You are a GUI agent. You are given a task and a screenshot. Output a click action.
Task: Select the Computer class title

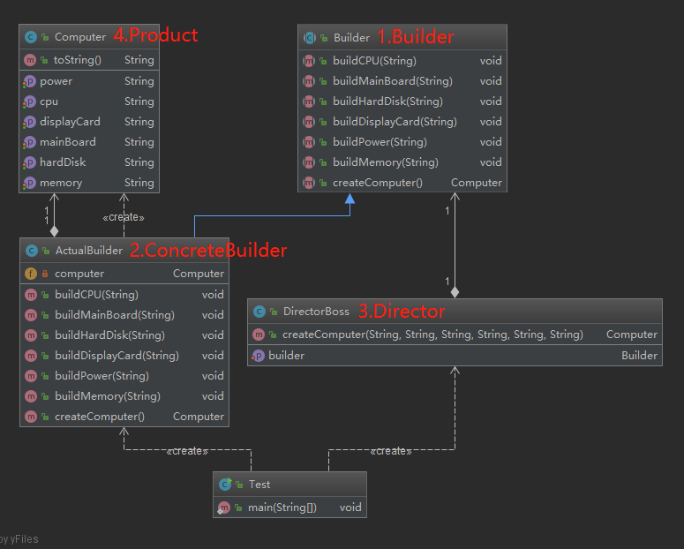coord(79,37)
